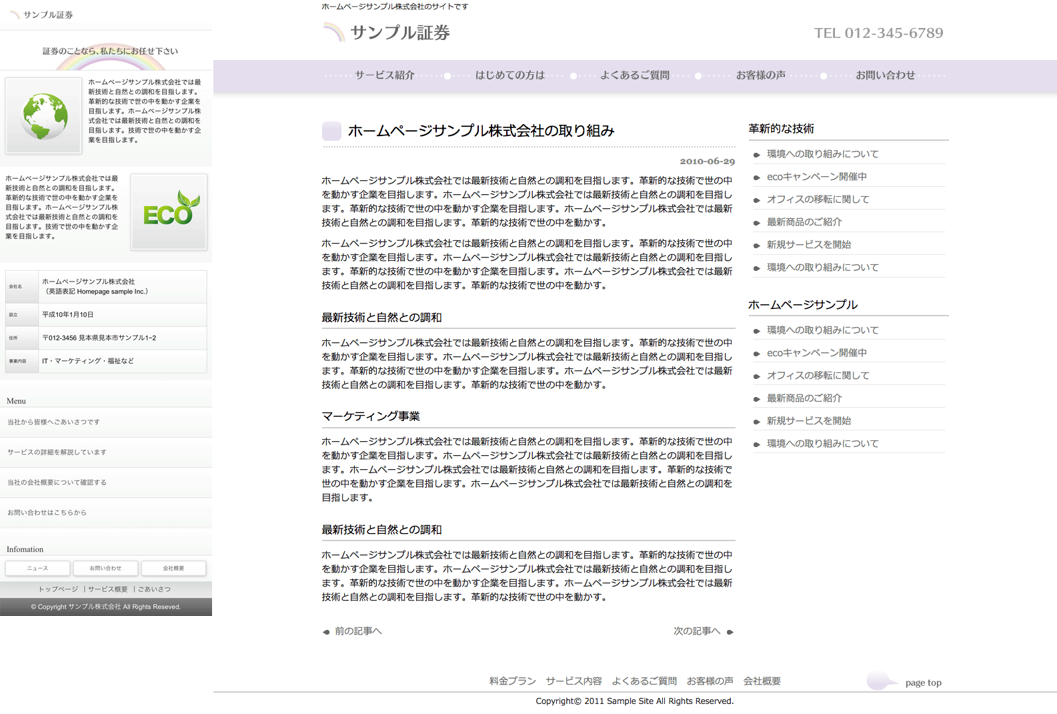This screenshot has width=1057, height=714.
Task: Click the ECO leaf logo image
Action: [x=169, y=212]
